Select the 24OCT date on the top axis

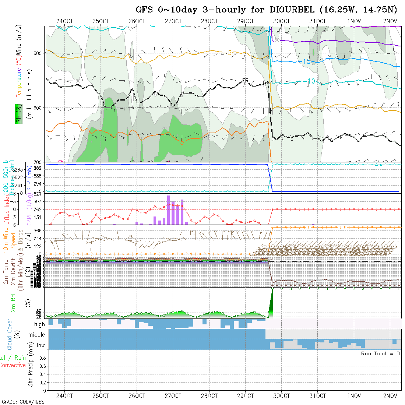(65, 21)
